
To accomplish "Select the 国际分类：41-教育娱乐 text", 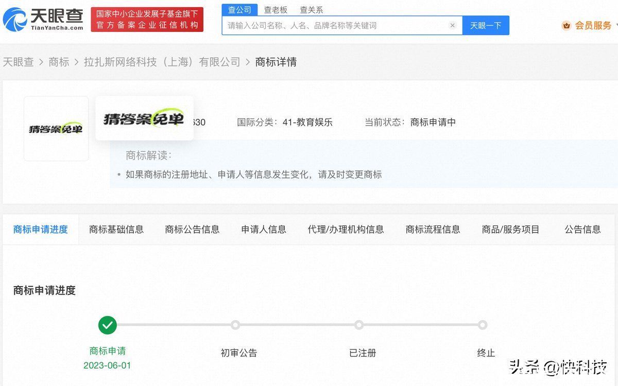I will tap(285, 122).
